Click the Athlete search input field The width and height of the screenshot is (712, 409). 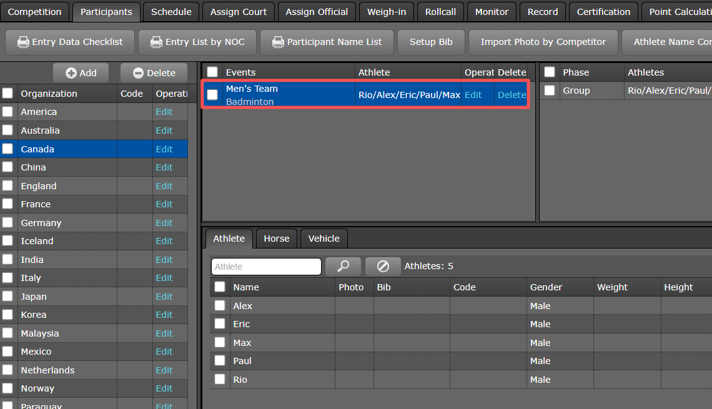[x=266, y=267]
